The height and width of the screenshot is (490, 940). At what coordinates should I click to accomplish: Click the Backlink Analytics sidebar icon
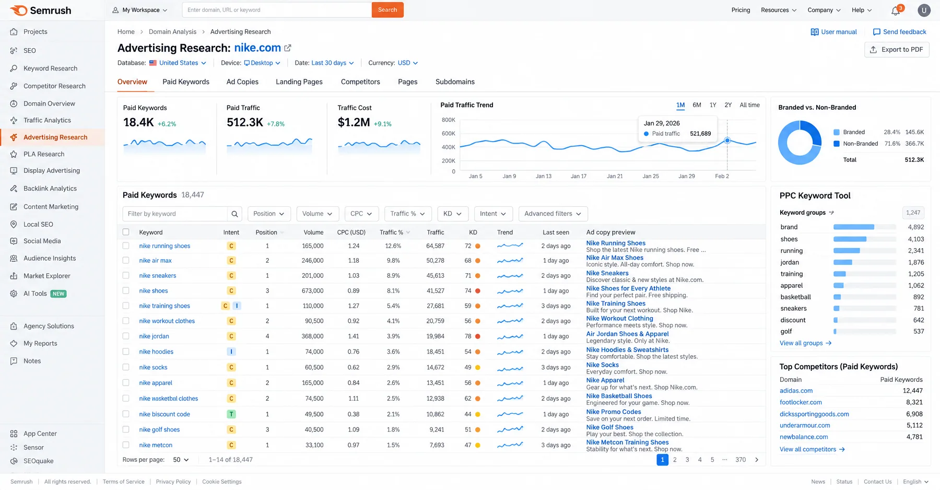14,189
